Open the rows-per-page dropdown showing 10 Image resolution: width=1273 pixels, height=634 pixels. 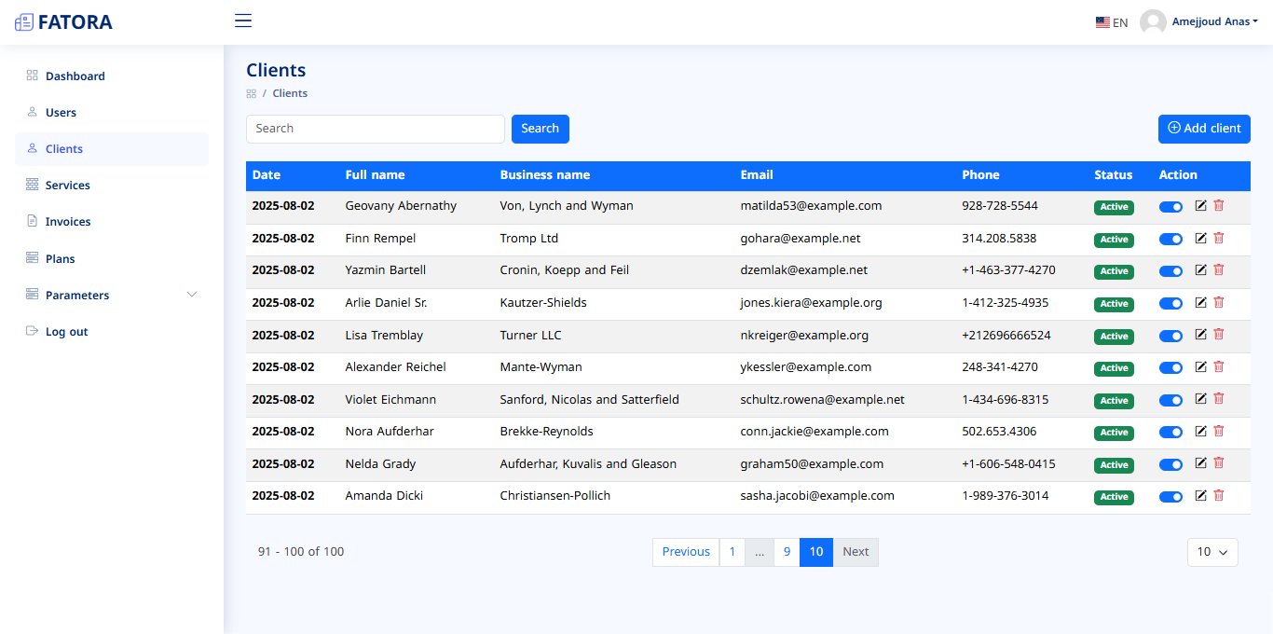click(1211, 552)
